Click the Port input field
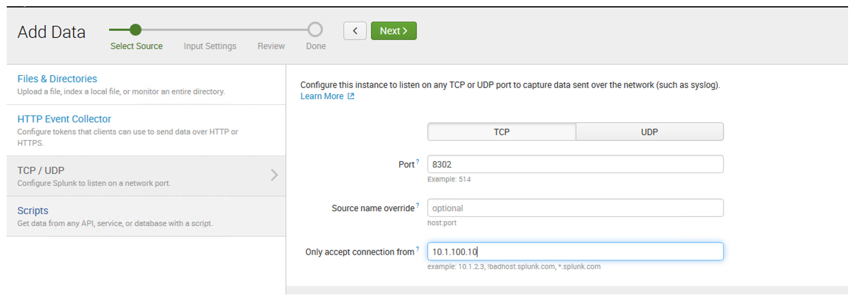The width and height of the screenshot is (853, 303). click(575, 164)
